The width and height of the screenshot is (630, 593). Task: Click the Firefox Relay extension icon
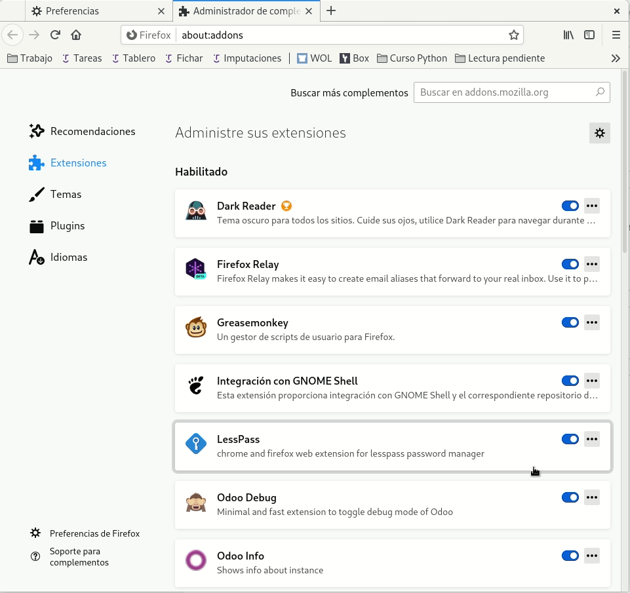(195, 269)
